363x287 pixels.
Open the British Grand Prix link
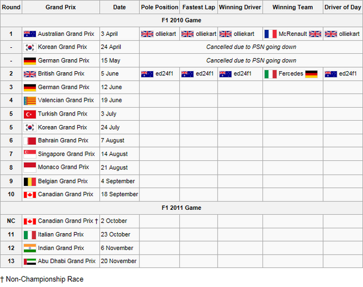61,74
